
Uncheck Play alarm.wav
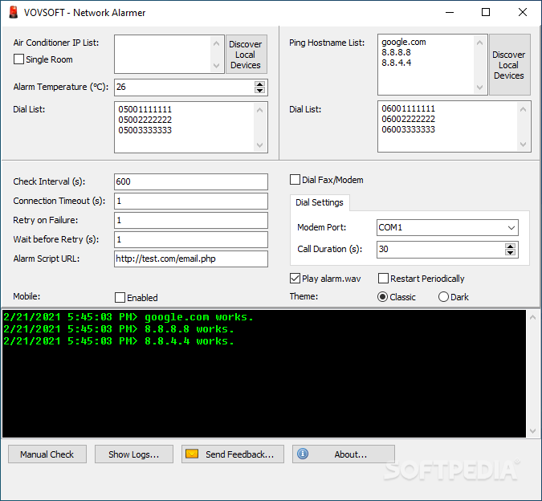click(x=295, y=279)
